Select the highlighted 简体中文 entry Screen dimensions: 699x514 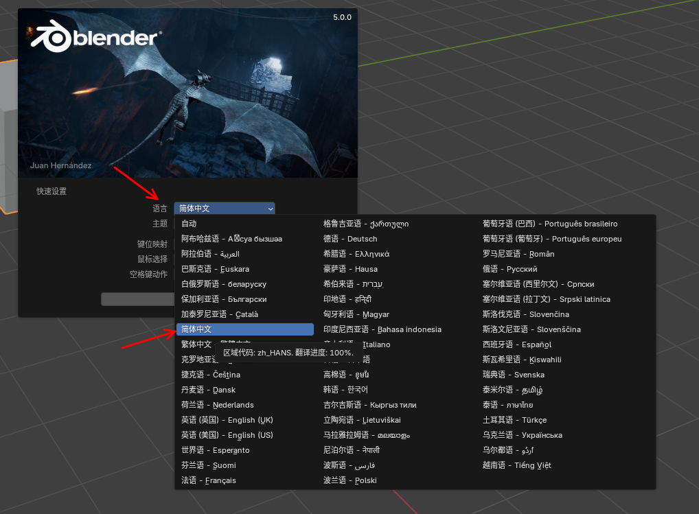[245, 329]
